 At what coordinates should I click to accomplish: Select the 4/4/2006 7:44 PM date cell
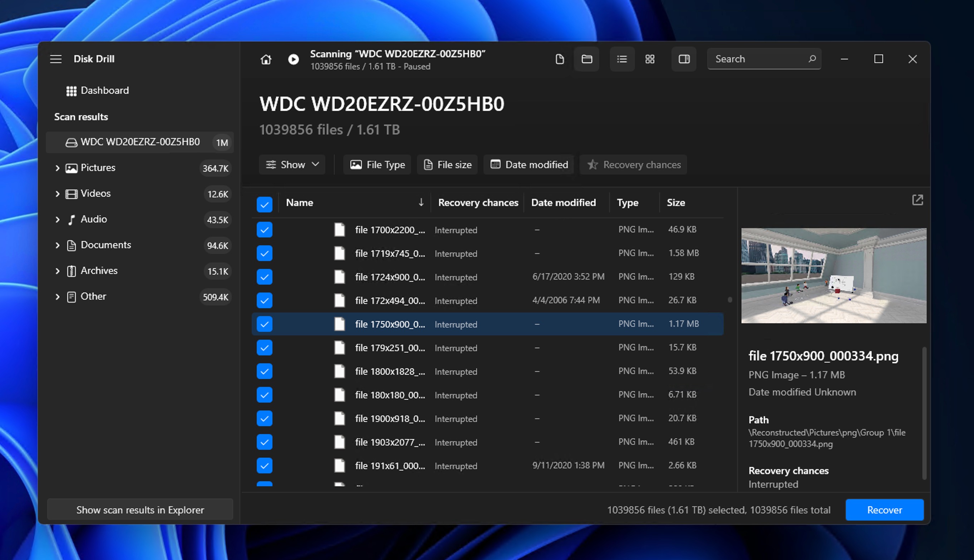(566, 300)
